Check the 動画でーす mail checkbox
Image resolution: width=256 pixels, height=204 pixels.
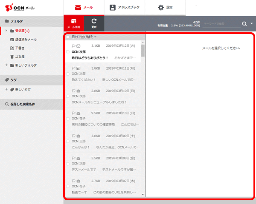click(x=68, y=186)
